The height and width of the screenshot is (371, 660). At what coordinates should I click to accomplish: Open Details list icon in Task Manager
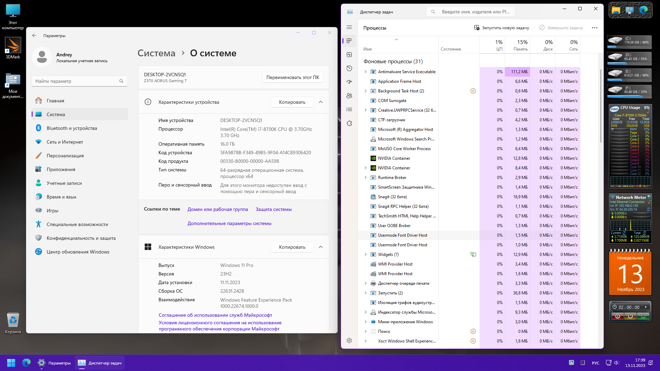(x=349, y=110)
